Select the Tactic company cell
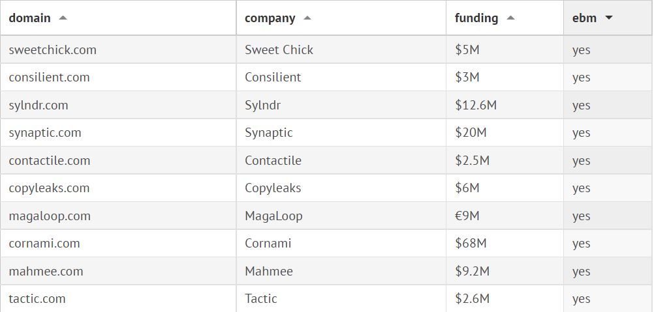654x312 pixels. pos(261,299)
